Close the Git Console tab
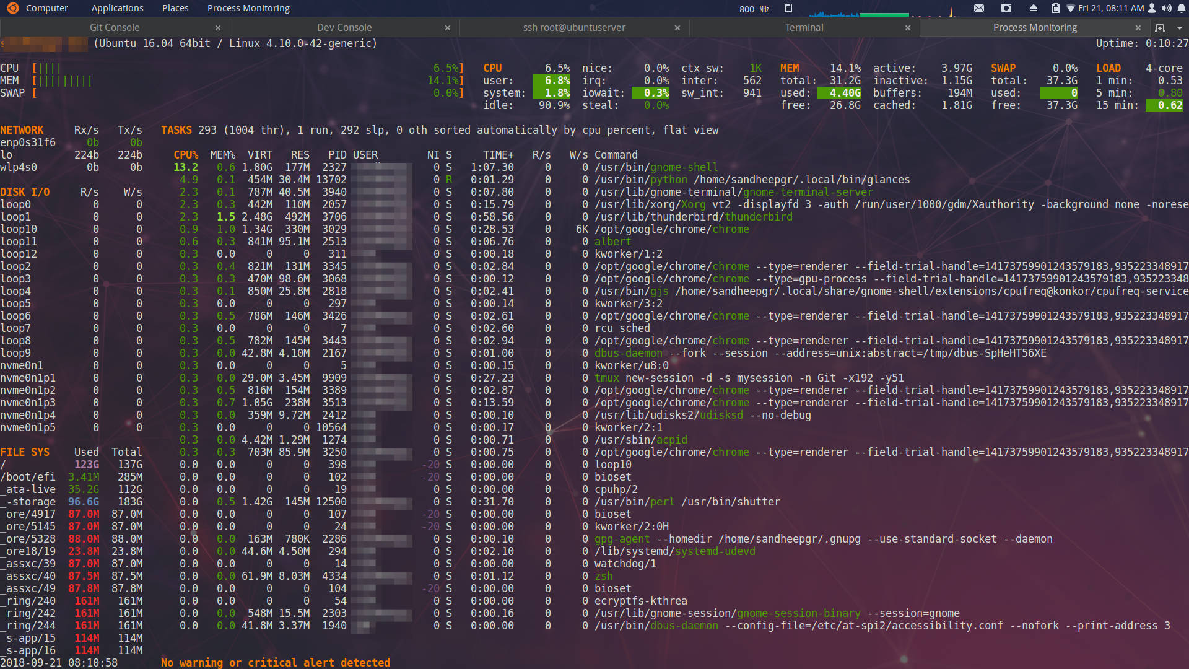The height and width of the screenshot is (669, 1189). coord(218,28)
